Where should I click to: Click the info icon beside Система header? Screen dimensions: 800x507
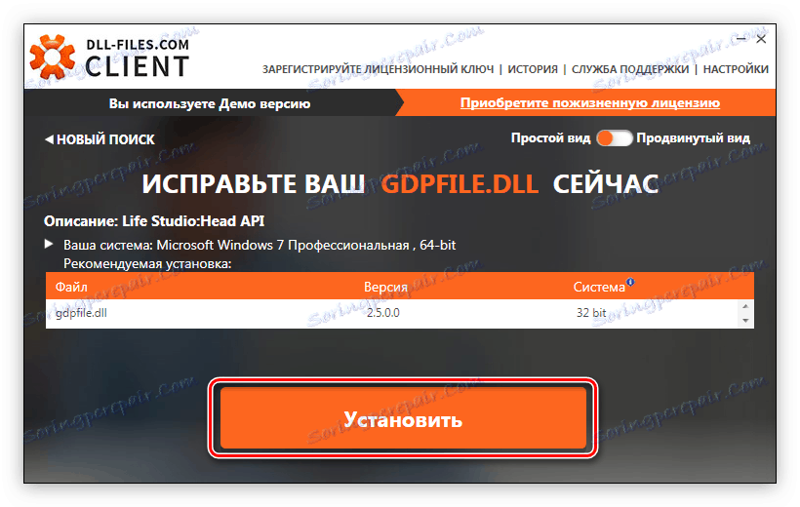pos(630,282)
